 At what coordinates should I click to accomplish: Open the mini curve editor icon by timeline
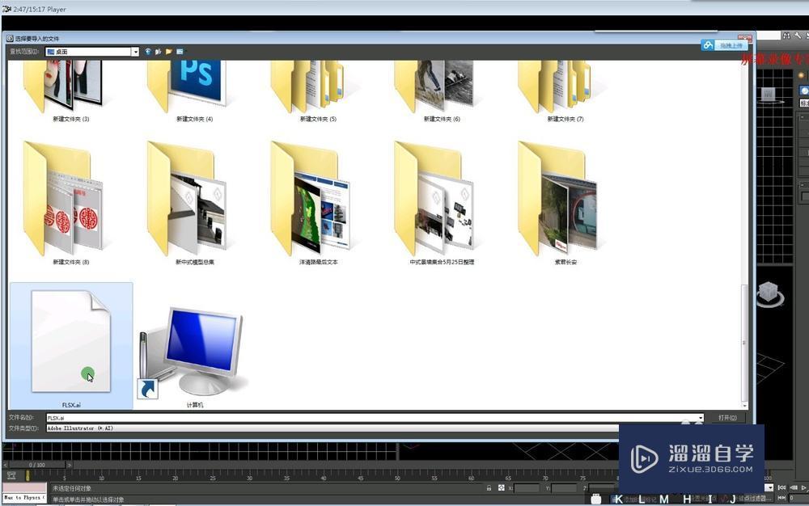click(x=11, y=475)
